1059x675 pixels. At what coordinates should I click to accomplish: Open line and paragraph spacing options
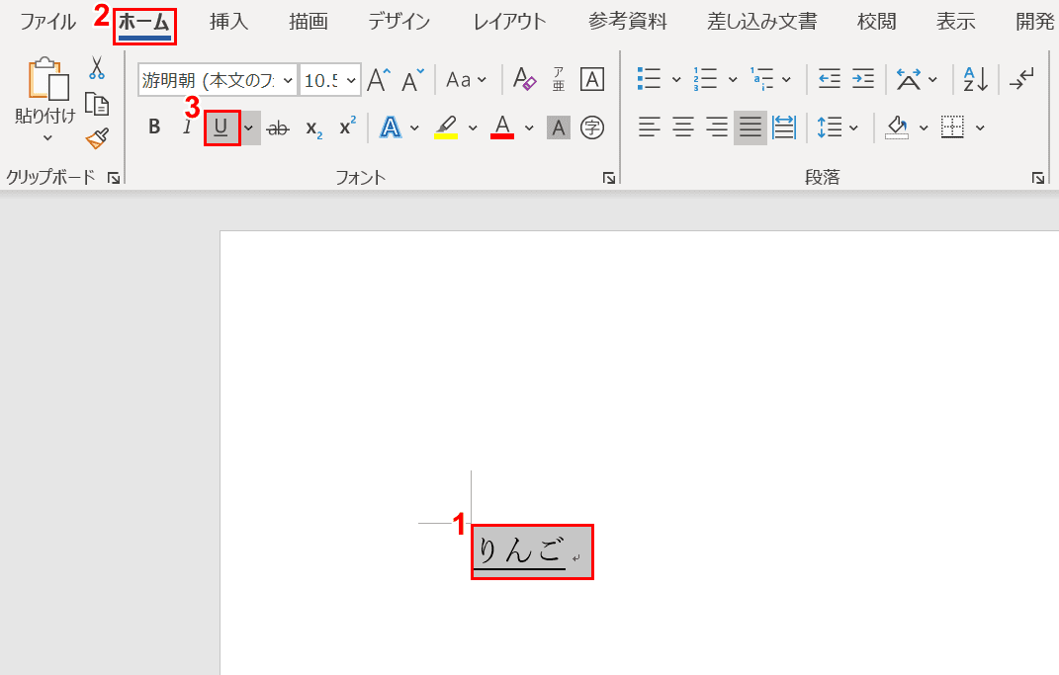click(x=830, y=127)
